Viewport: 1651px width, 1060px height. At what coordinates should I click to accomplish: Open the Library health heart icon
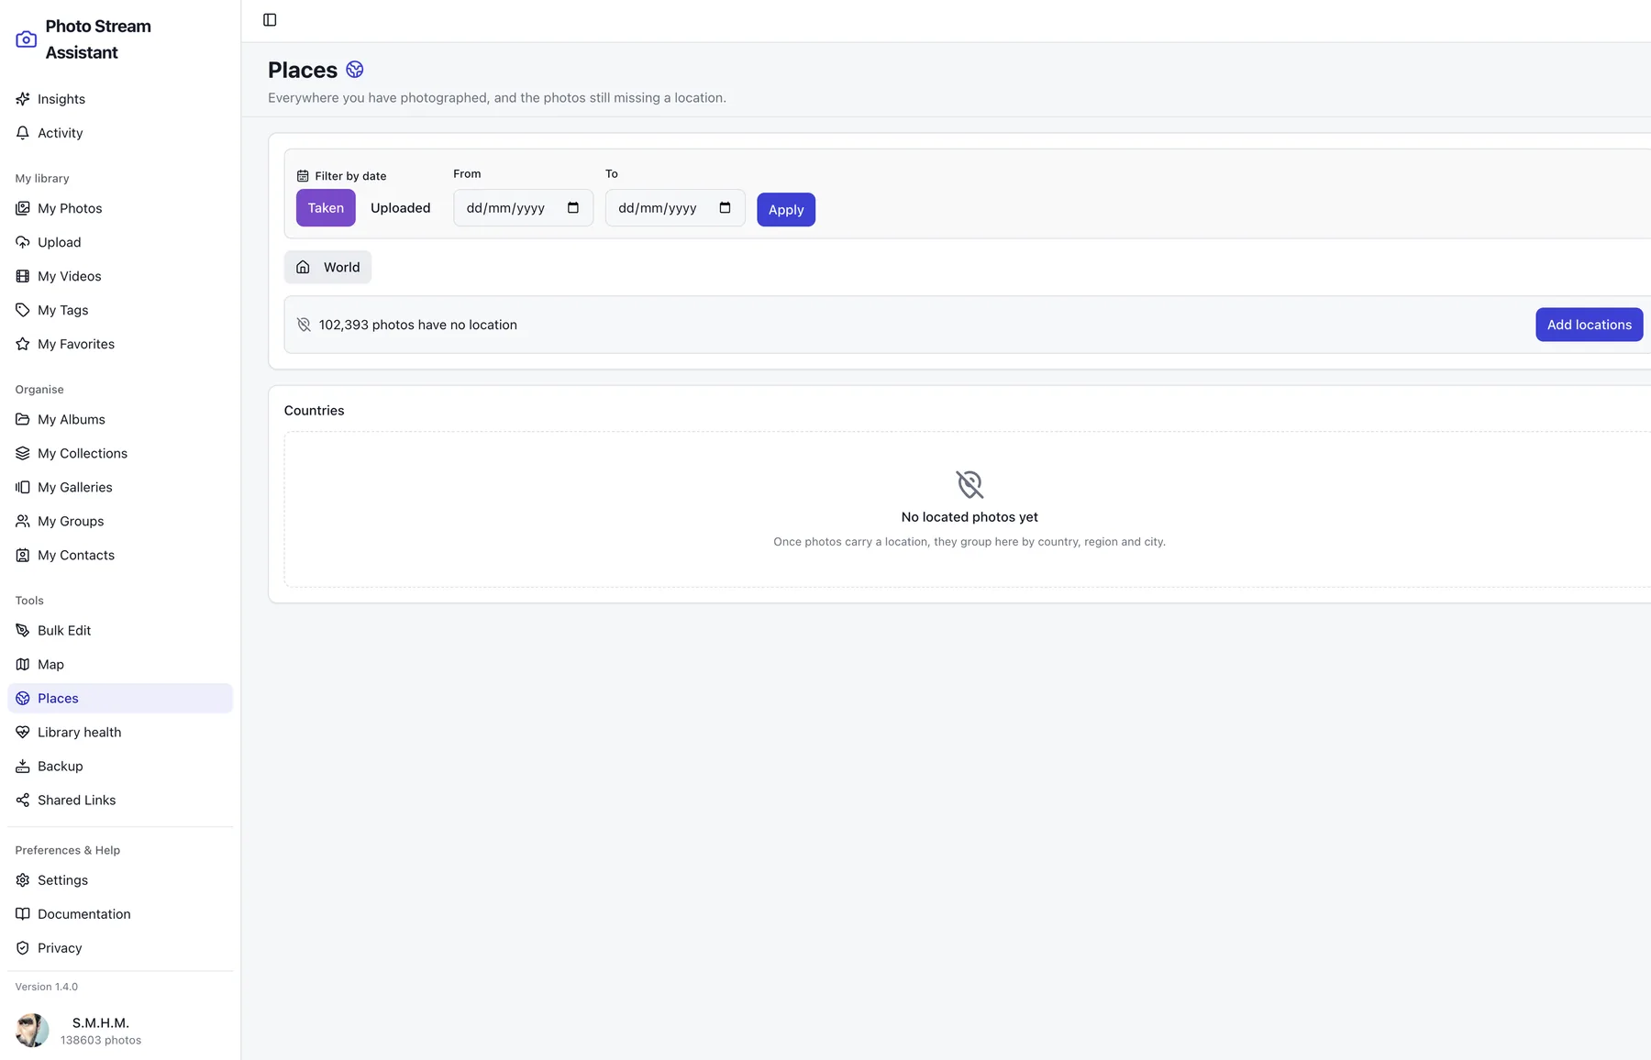pyautogui.click(x=23, y=732)
